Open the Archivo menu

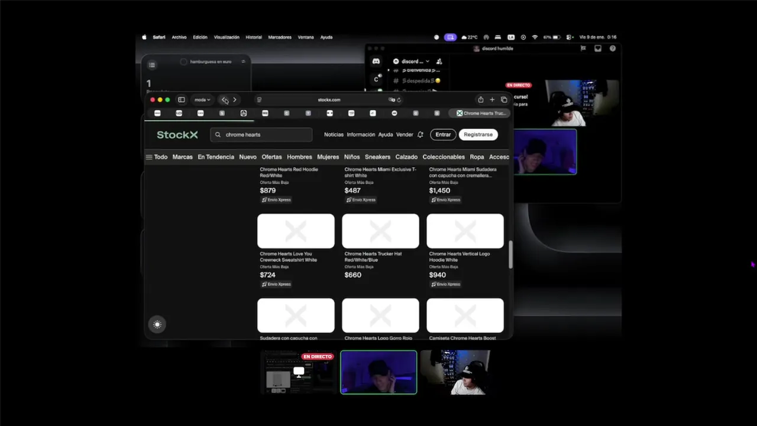point(179,37)
